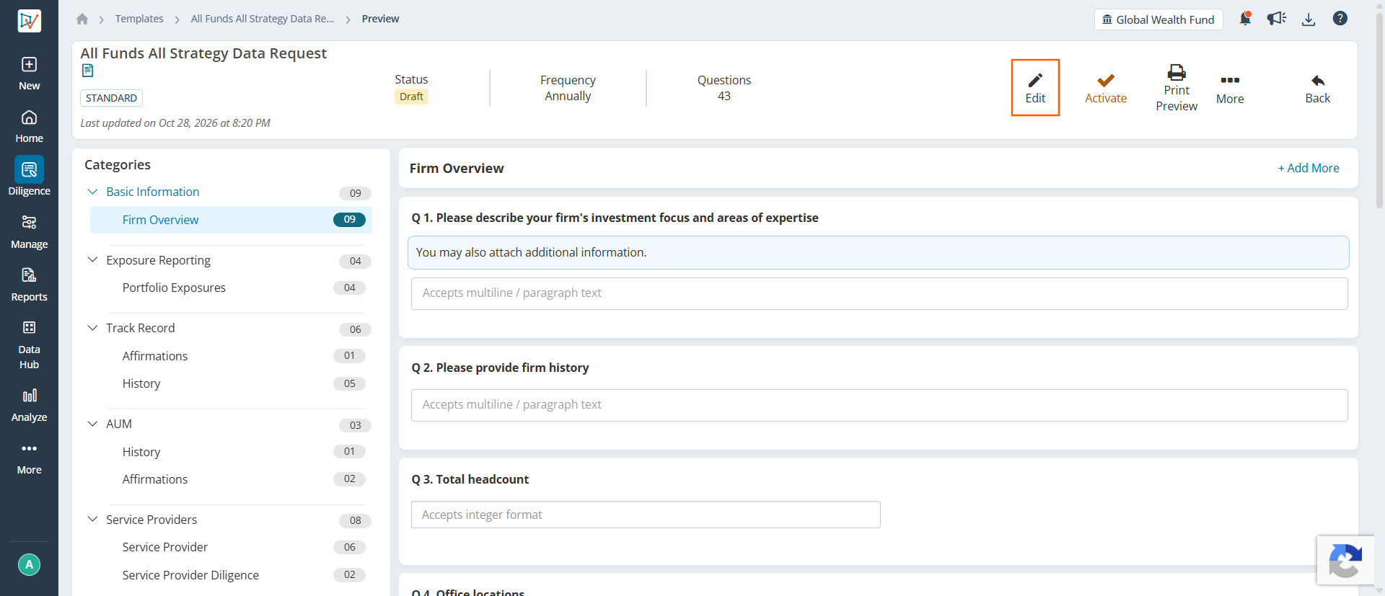Select Firm Overview subcategory
Viewport: 1385px width, 596px height.
(231, 220)
